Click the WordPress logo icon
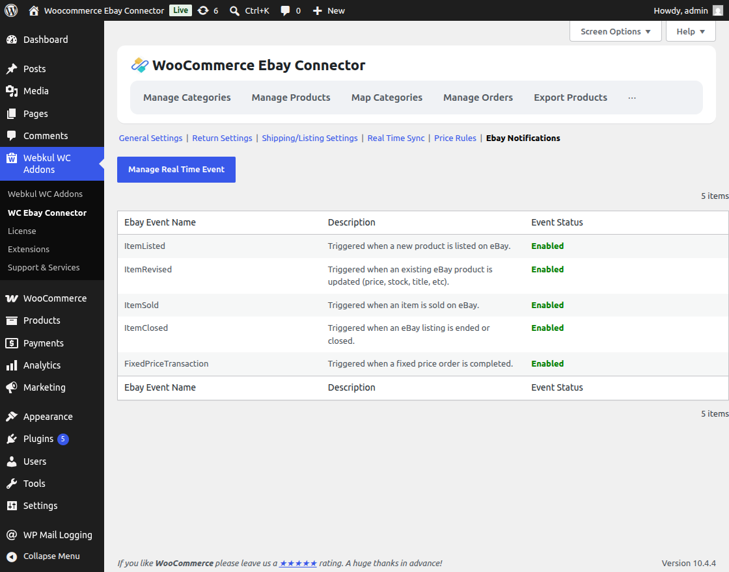This screenshot has width=729, height=572. pyautogui.click(x=11, y=10)
